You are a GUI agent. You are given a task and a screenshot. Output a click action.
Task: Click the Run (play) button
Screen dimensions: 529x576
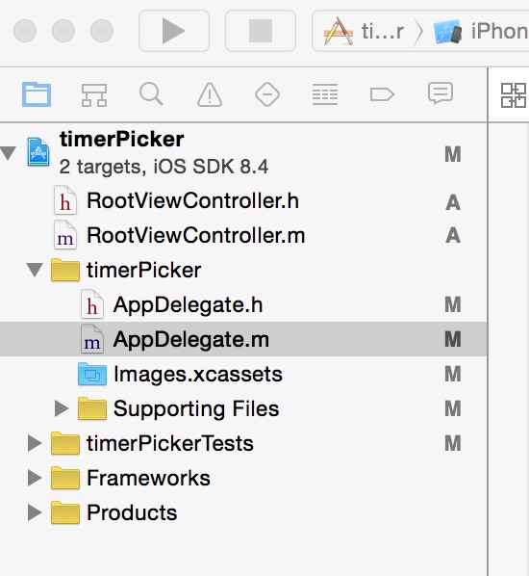(x=174, y=31)
